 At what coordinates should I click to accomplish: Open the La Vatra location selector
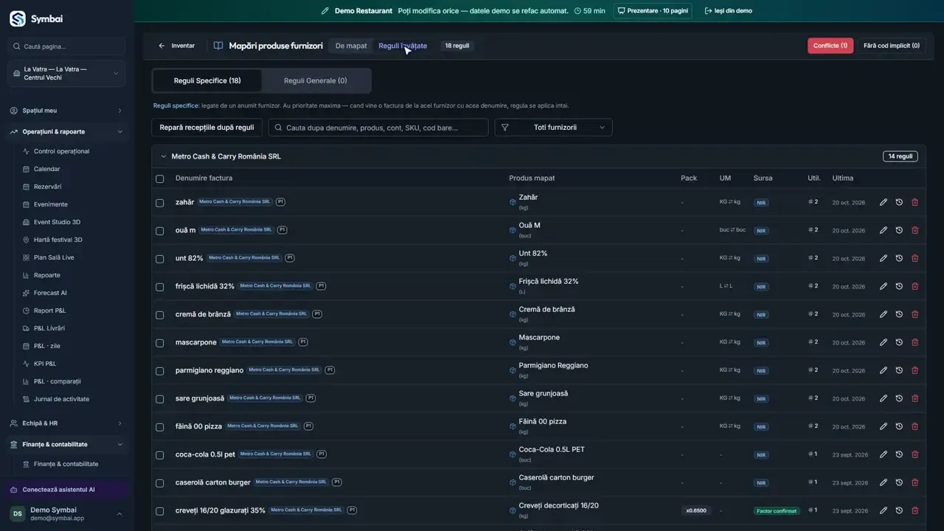pyautogui.click(x=66, y=73)
